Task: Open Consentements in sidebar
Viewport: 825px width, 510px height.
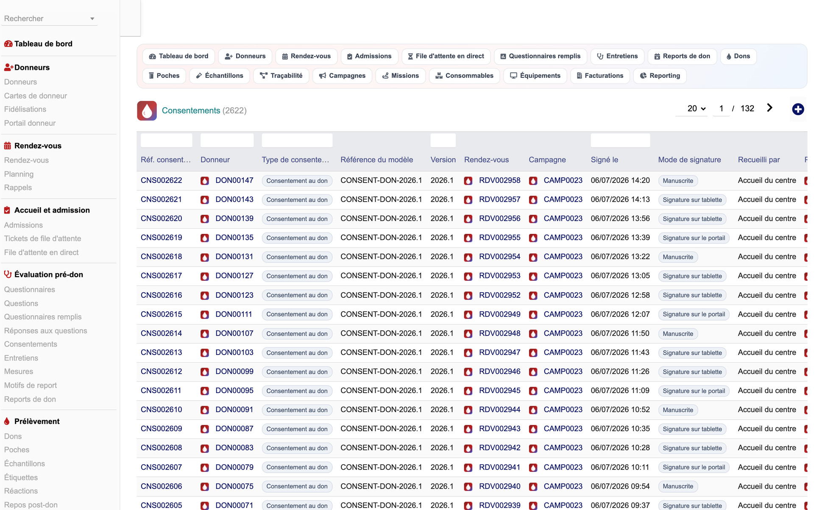Action: pos(31,344)
